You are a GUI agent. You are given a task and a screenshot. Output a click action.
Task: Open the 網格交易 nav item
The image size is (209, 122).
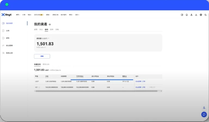coord(56,15)
